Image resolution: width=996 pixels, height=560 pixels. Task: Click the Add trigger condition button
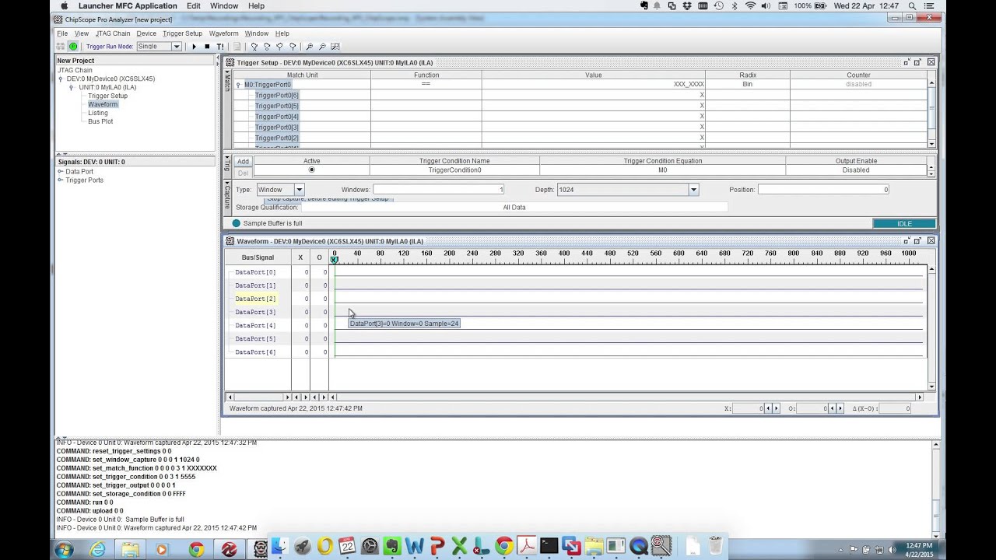(244, 162)
